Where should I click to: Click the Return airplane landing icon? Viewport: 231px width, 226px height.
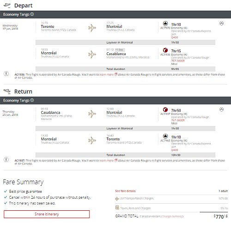pyautogui.click(x=7, y=91)
